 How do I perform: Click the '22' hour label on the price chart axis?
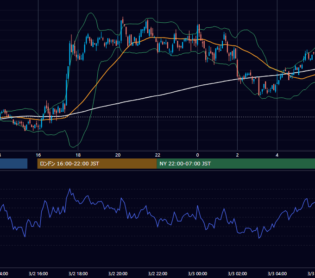coord(157,155)
